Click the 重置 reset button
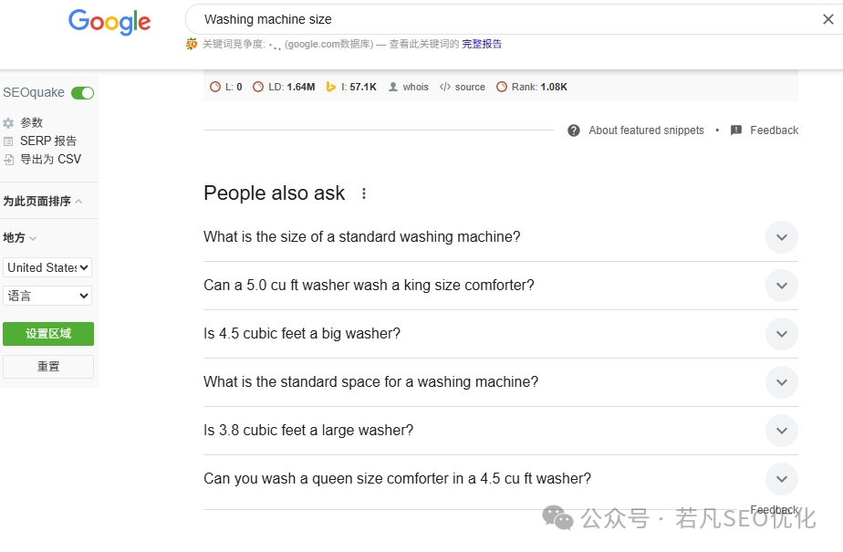The image size is (843, 552). coord(47,367)
